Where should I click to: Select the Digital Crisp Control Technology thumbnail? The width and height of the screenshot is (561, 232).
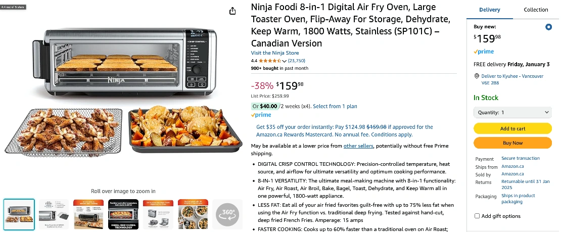click(x=123, y=214)
